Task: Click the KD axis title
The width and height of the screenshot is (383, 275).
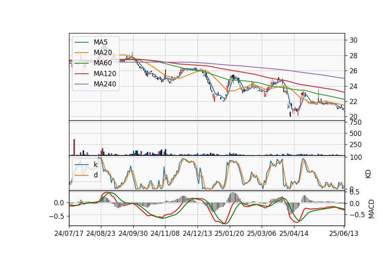Action: pos(368,174)
